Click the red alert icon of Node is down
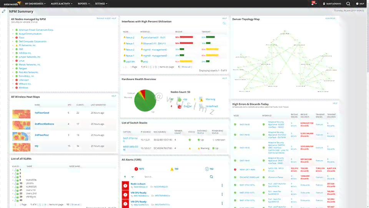Viewport: 369px width, 208px height. tap(125, 186)
